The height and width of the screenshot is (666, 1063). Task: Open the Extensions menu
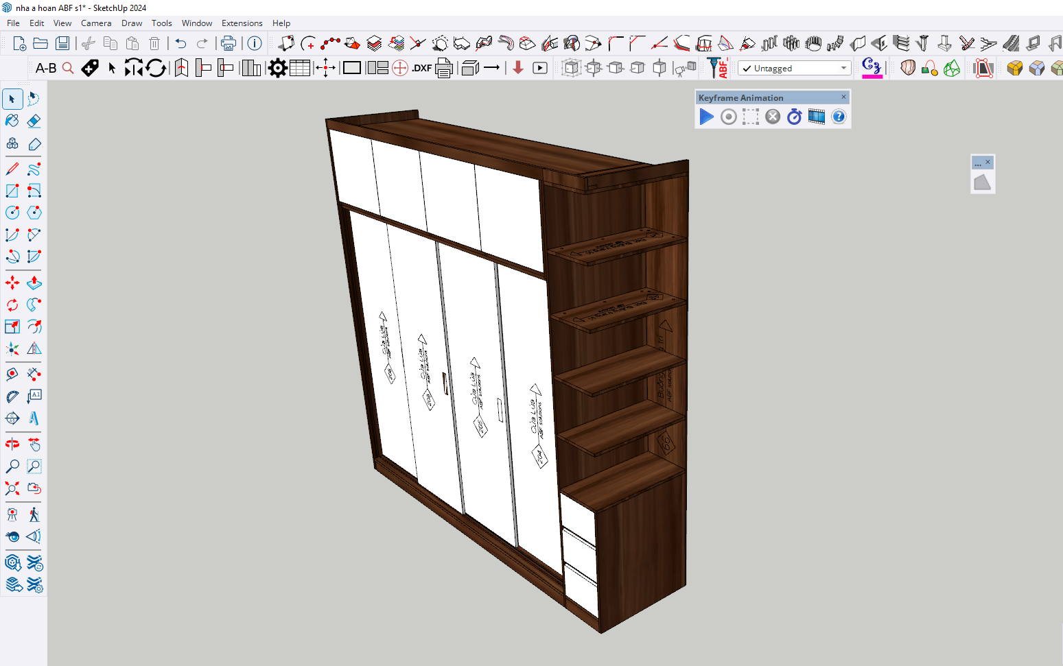[242, 23]
